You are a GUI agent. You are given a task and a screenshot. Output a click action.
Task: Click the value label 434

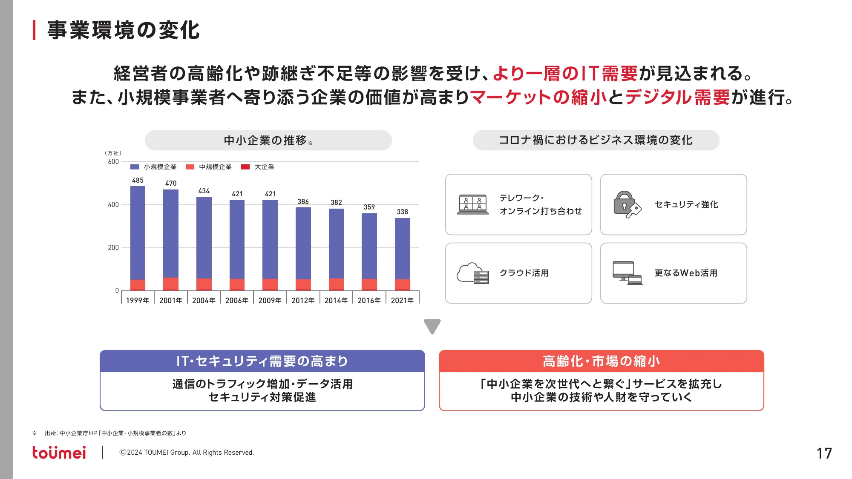coord(204,191)
